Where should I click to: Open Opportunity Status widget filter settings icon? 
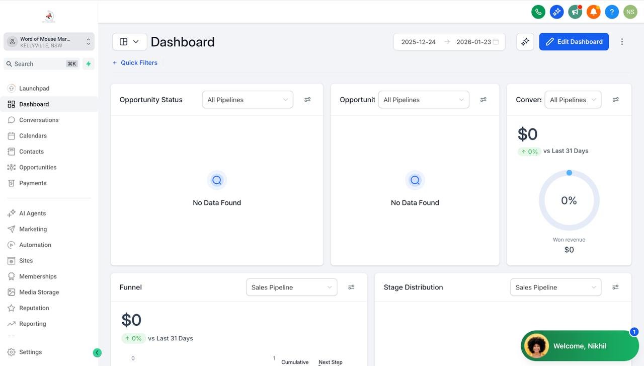pos(307,100)
